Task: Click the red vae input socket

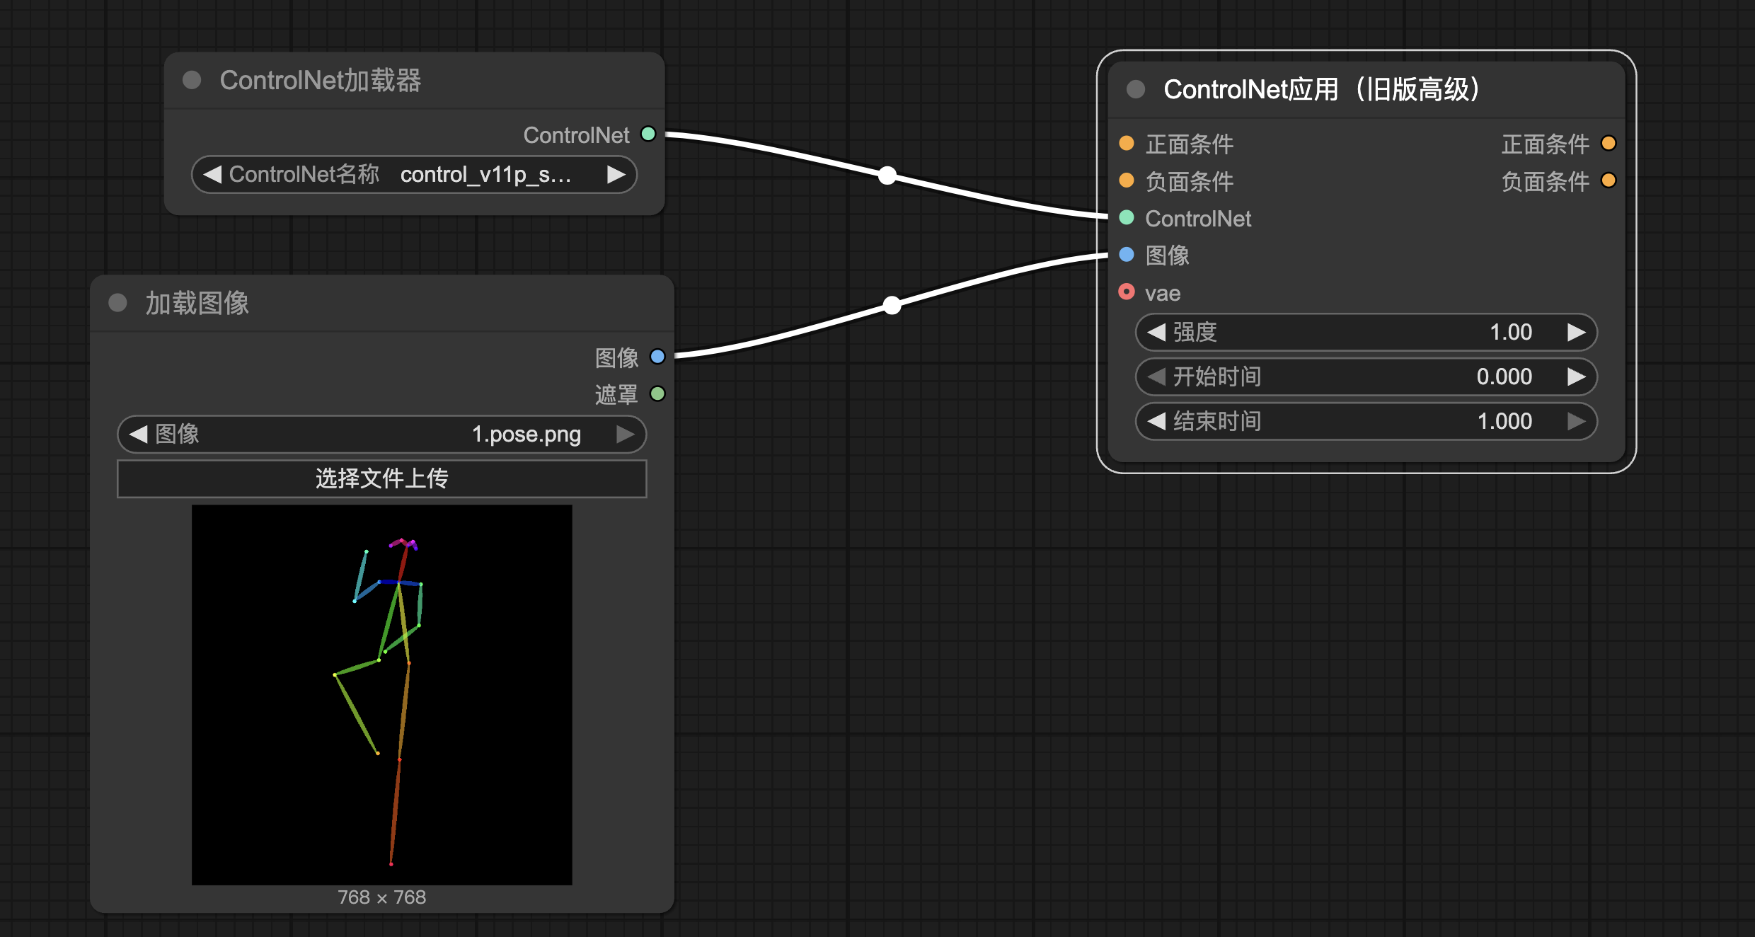Action: [1127, 292]
